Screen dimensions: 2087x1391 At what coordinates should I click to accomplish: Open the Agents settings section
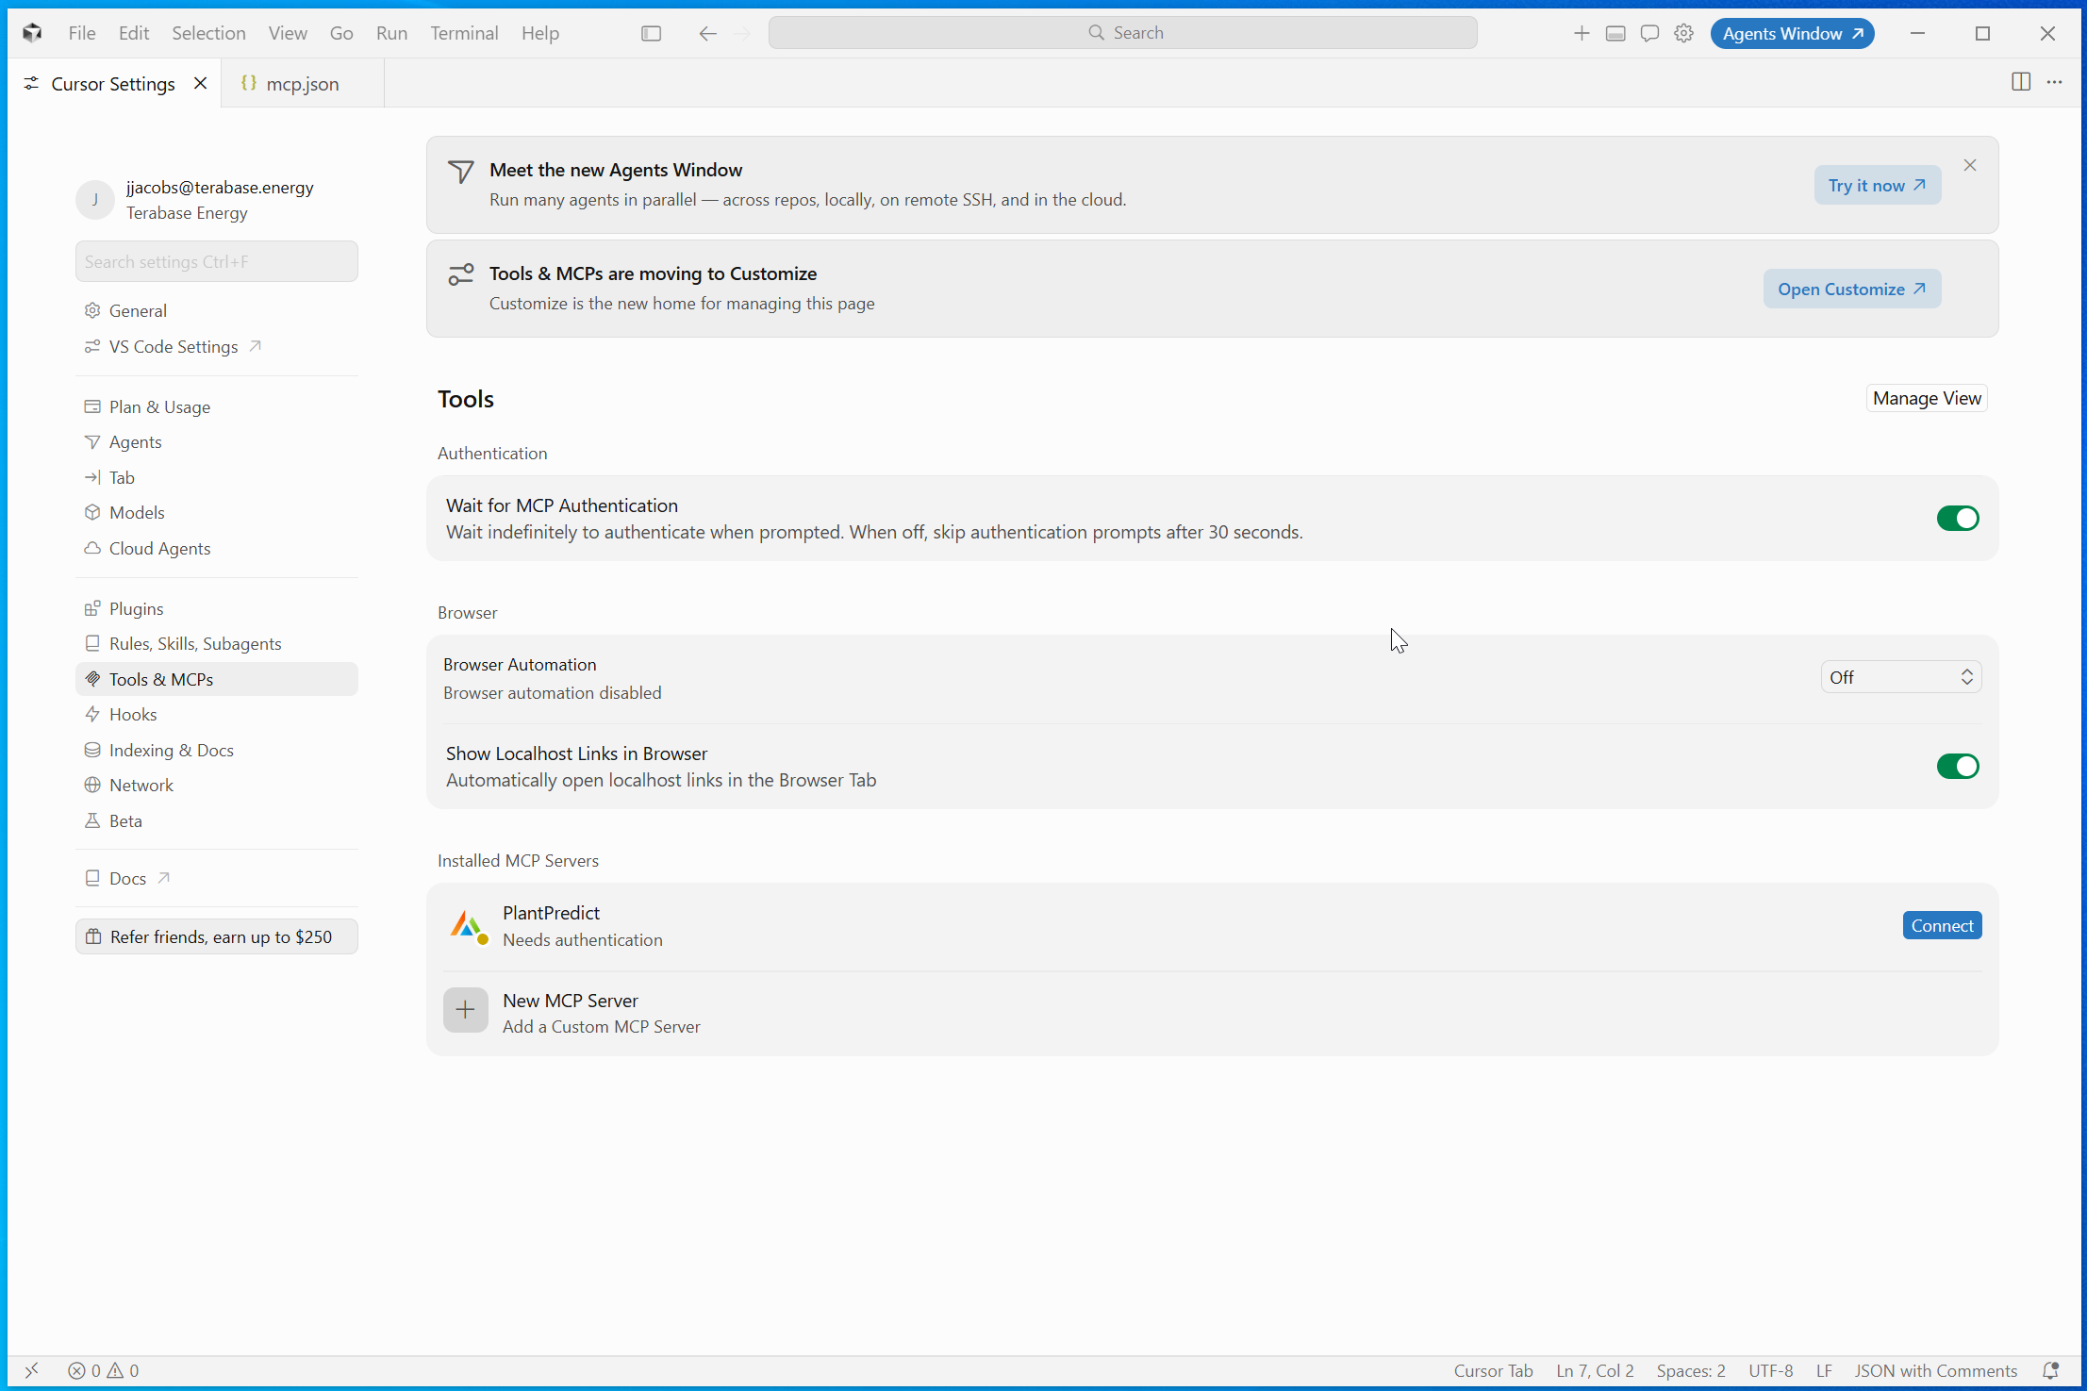click(x=217, y=441)
